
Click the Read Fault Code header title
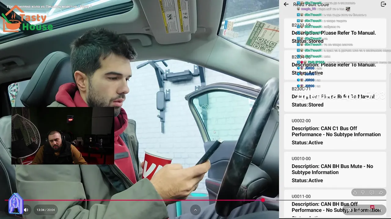[x=311, y=4]
